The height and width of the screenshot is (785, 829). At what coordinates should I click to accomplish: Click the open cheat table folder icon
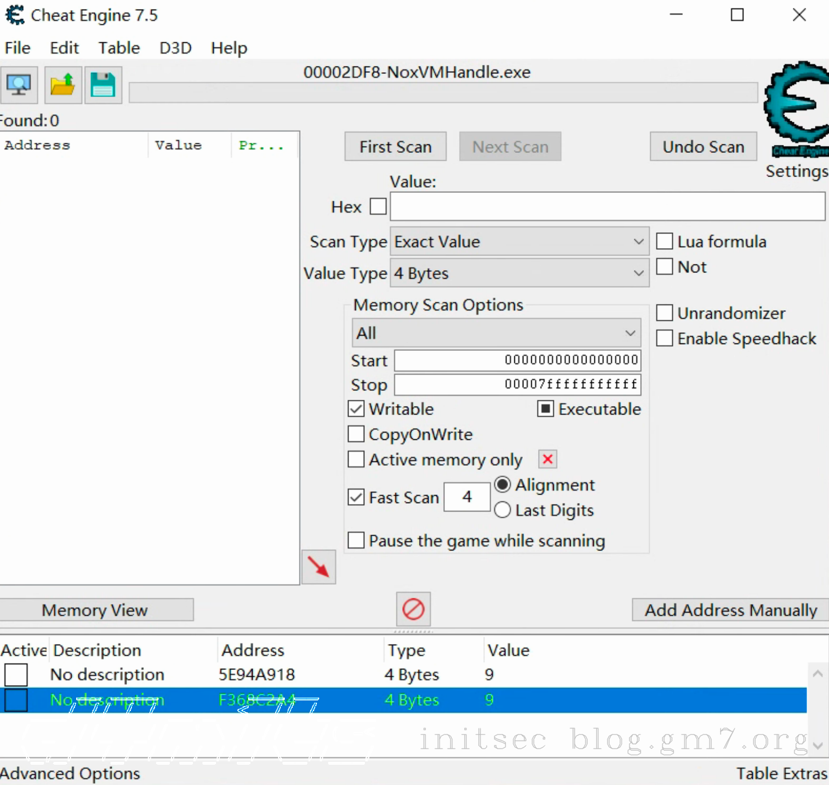[x=63, y=85]
